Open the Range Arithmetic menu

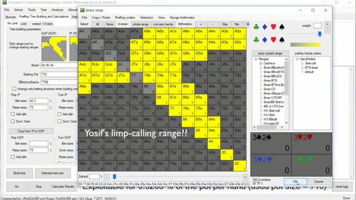(182, 17)
